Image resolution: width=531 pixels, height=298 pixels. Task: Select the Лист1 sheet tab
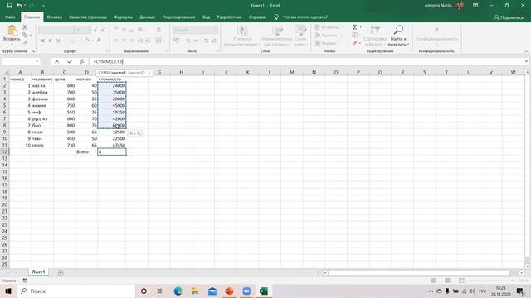pos(38,272)
